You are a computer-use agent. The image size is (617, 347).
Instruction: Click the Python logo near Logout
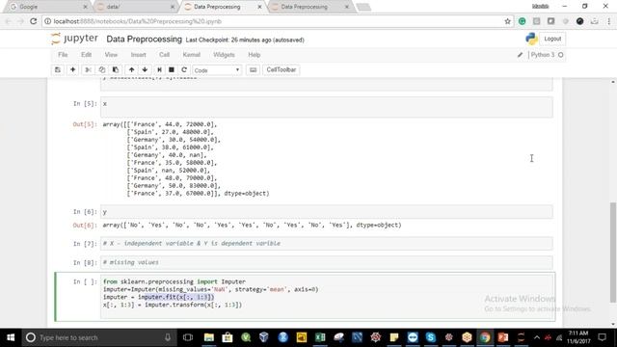[x=531, y=39]
